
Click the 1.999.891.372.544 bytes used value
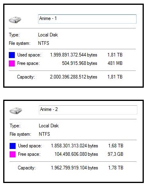74,55
